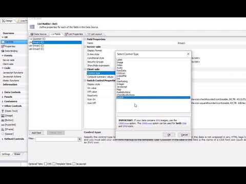The height and width of the screenshot is (184, 246).
Task: Expand the Data Controls section
Action: [3, 92]
